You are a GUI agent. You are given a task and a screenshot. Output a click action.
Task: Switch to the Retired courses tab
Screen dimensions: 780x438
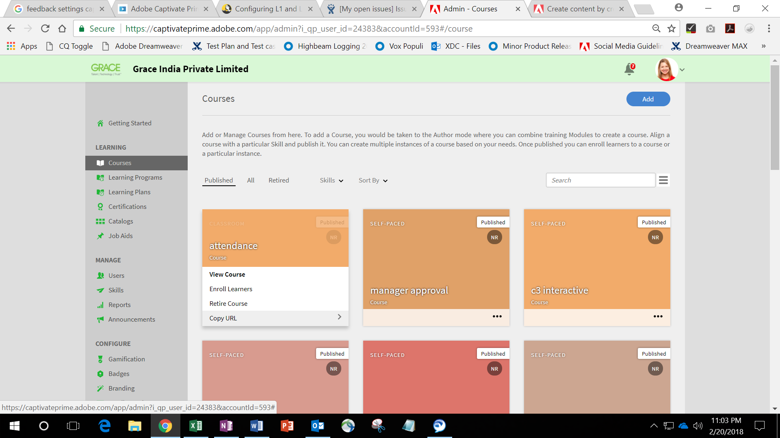(279, 180)
